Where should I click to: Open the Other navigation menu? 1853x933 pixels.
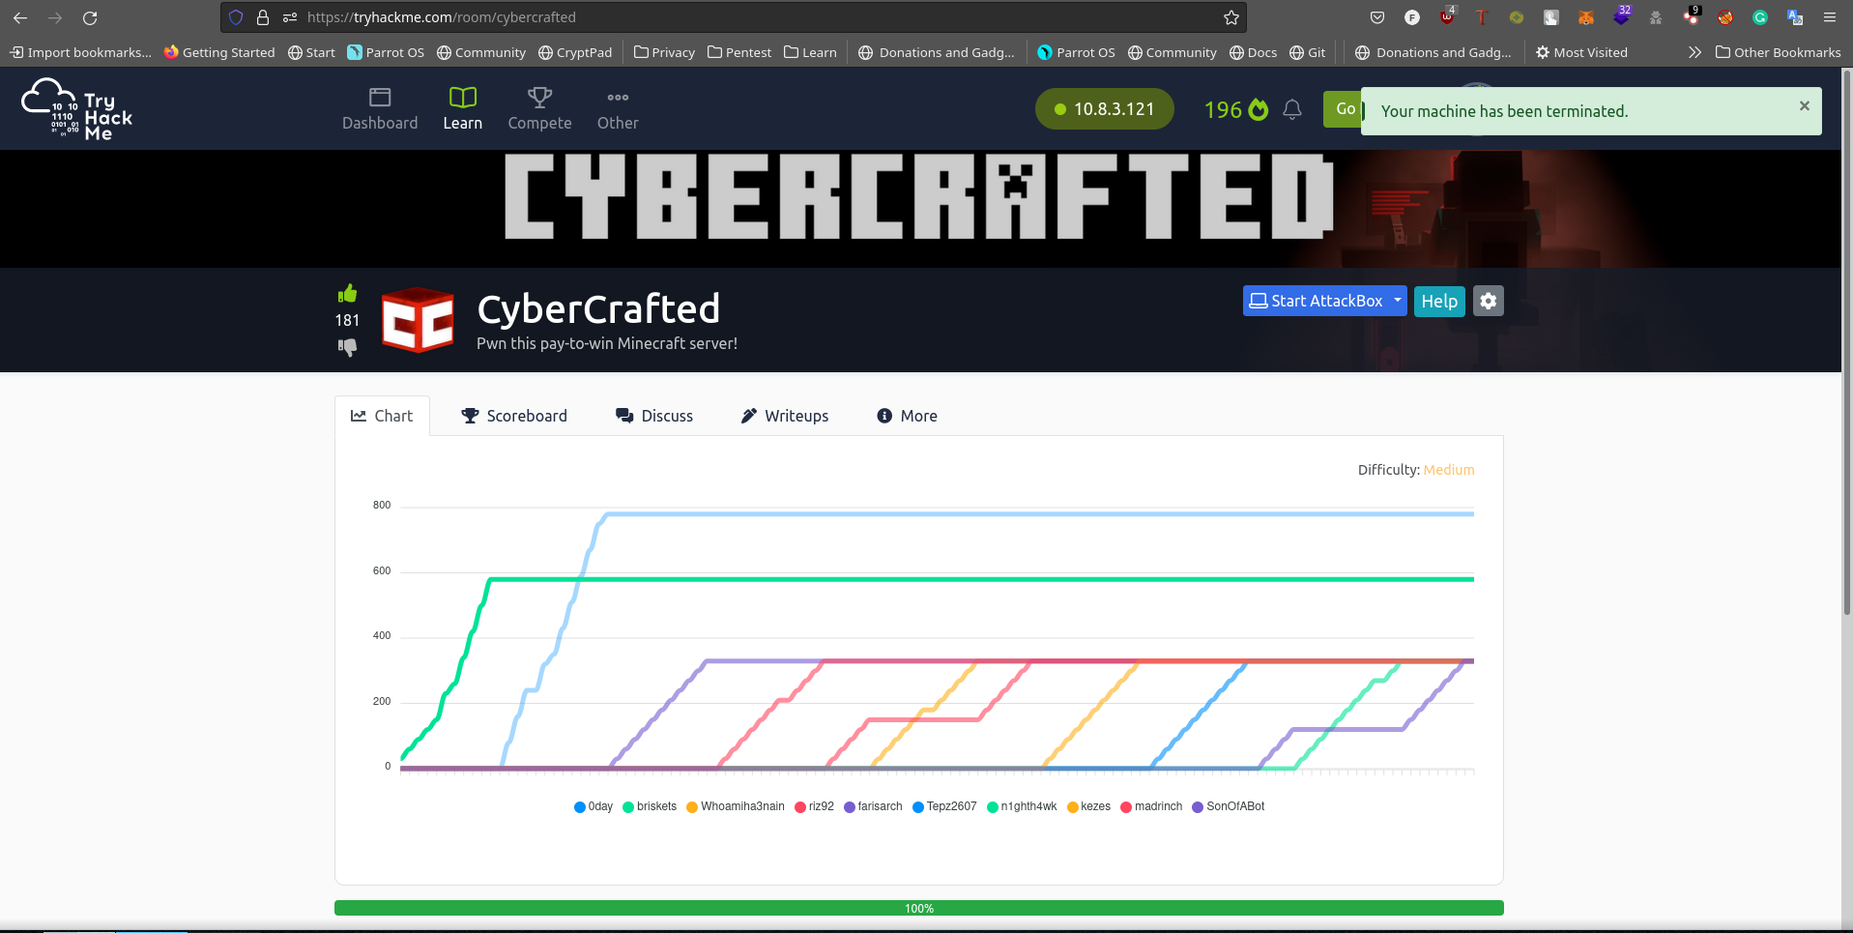tap(618, 110)
